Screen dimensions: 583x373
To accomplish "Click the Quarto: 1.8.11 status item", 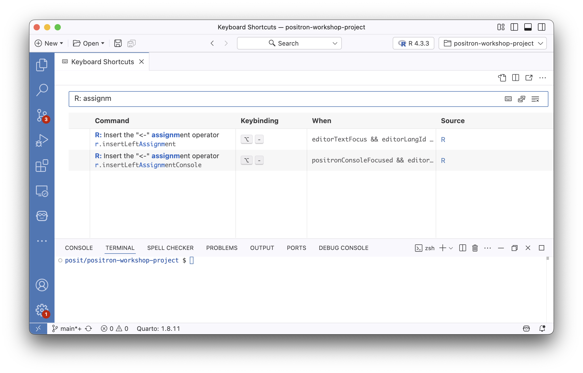I will point(158,328).
